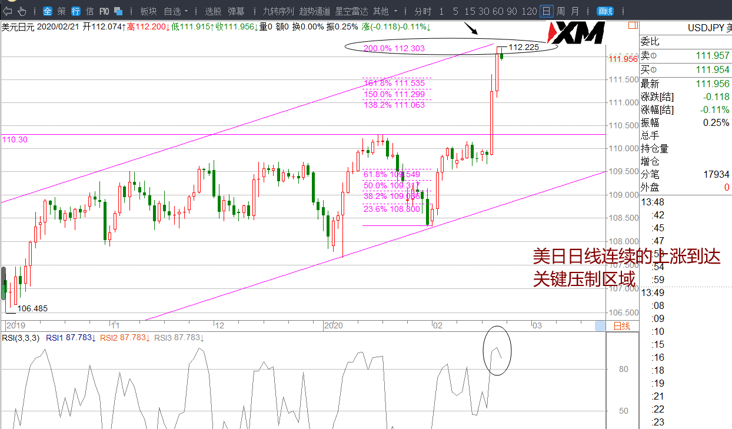Expand the 其他 indicators dropdown

click(385, 11)
